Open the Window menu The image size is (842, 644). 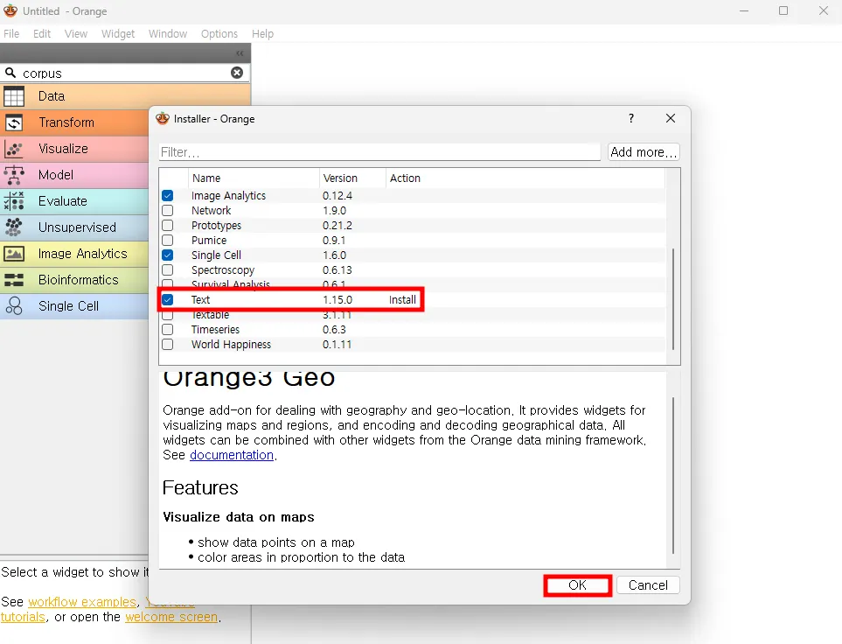pyautogui.click(x=168, y=34)
